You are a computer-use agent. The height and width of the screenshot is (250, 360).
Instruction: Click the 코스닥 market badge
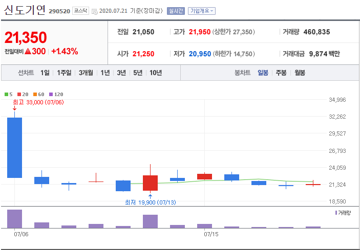[x=80, y=11]
